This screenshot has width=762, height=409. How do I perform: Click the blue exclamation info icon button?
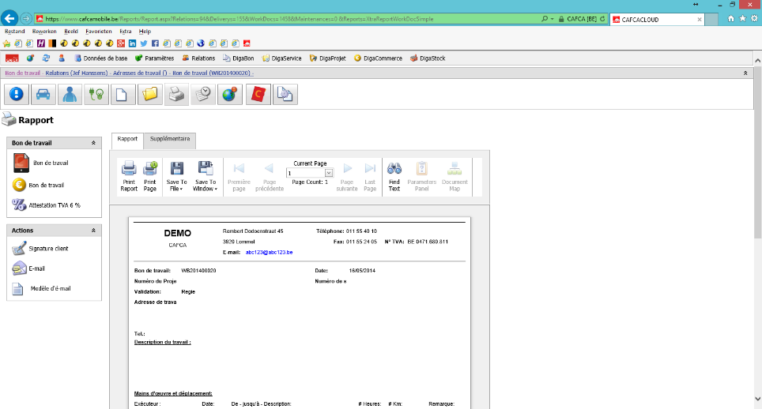(17, 94)
